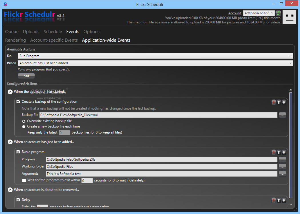300x214 pixels.
Task: Move the Delay action up
Action: click(x=279, y=200)
